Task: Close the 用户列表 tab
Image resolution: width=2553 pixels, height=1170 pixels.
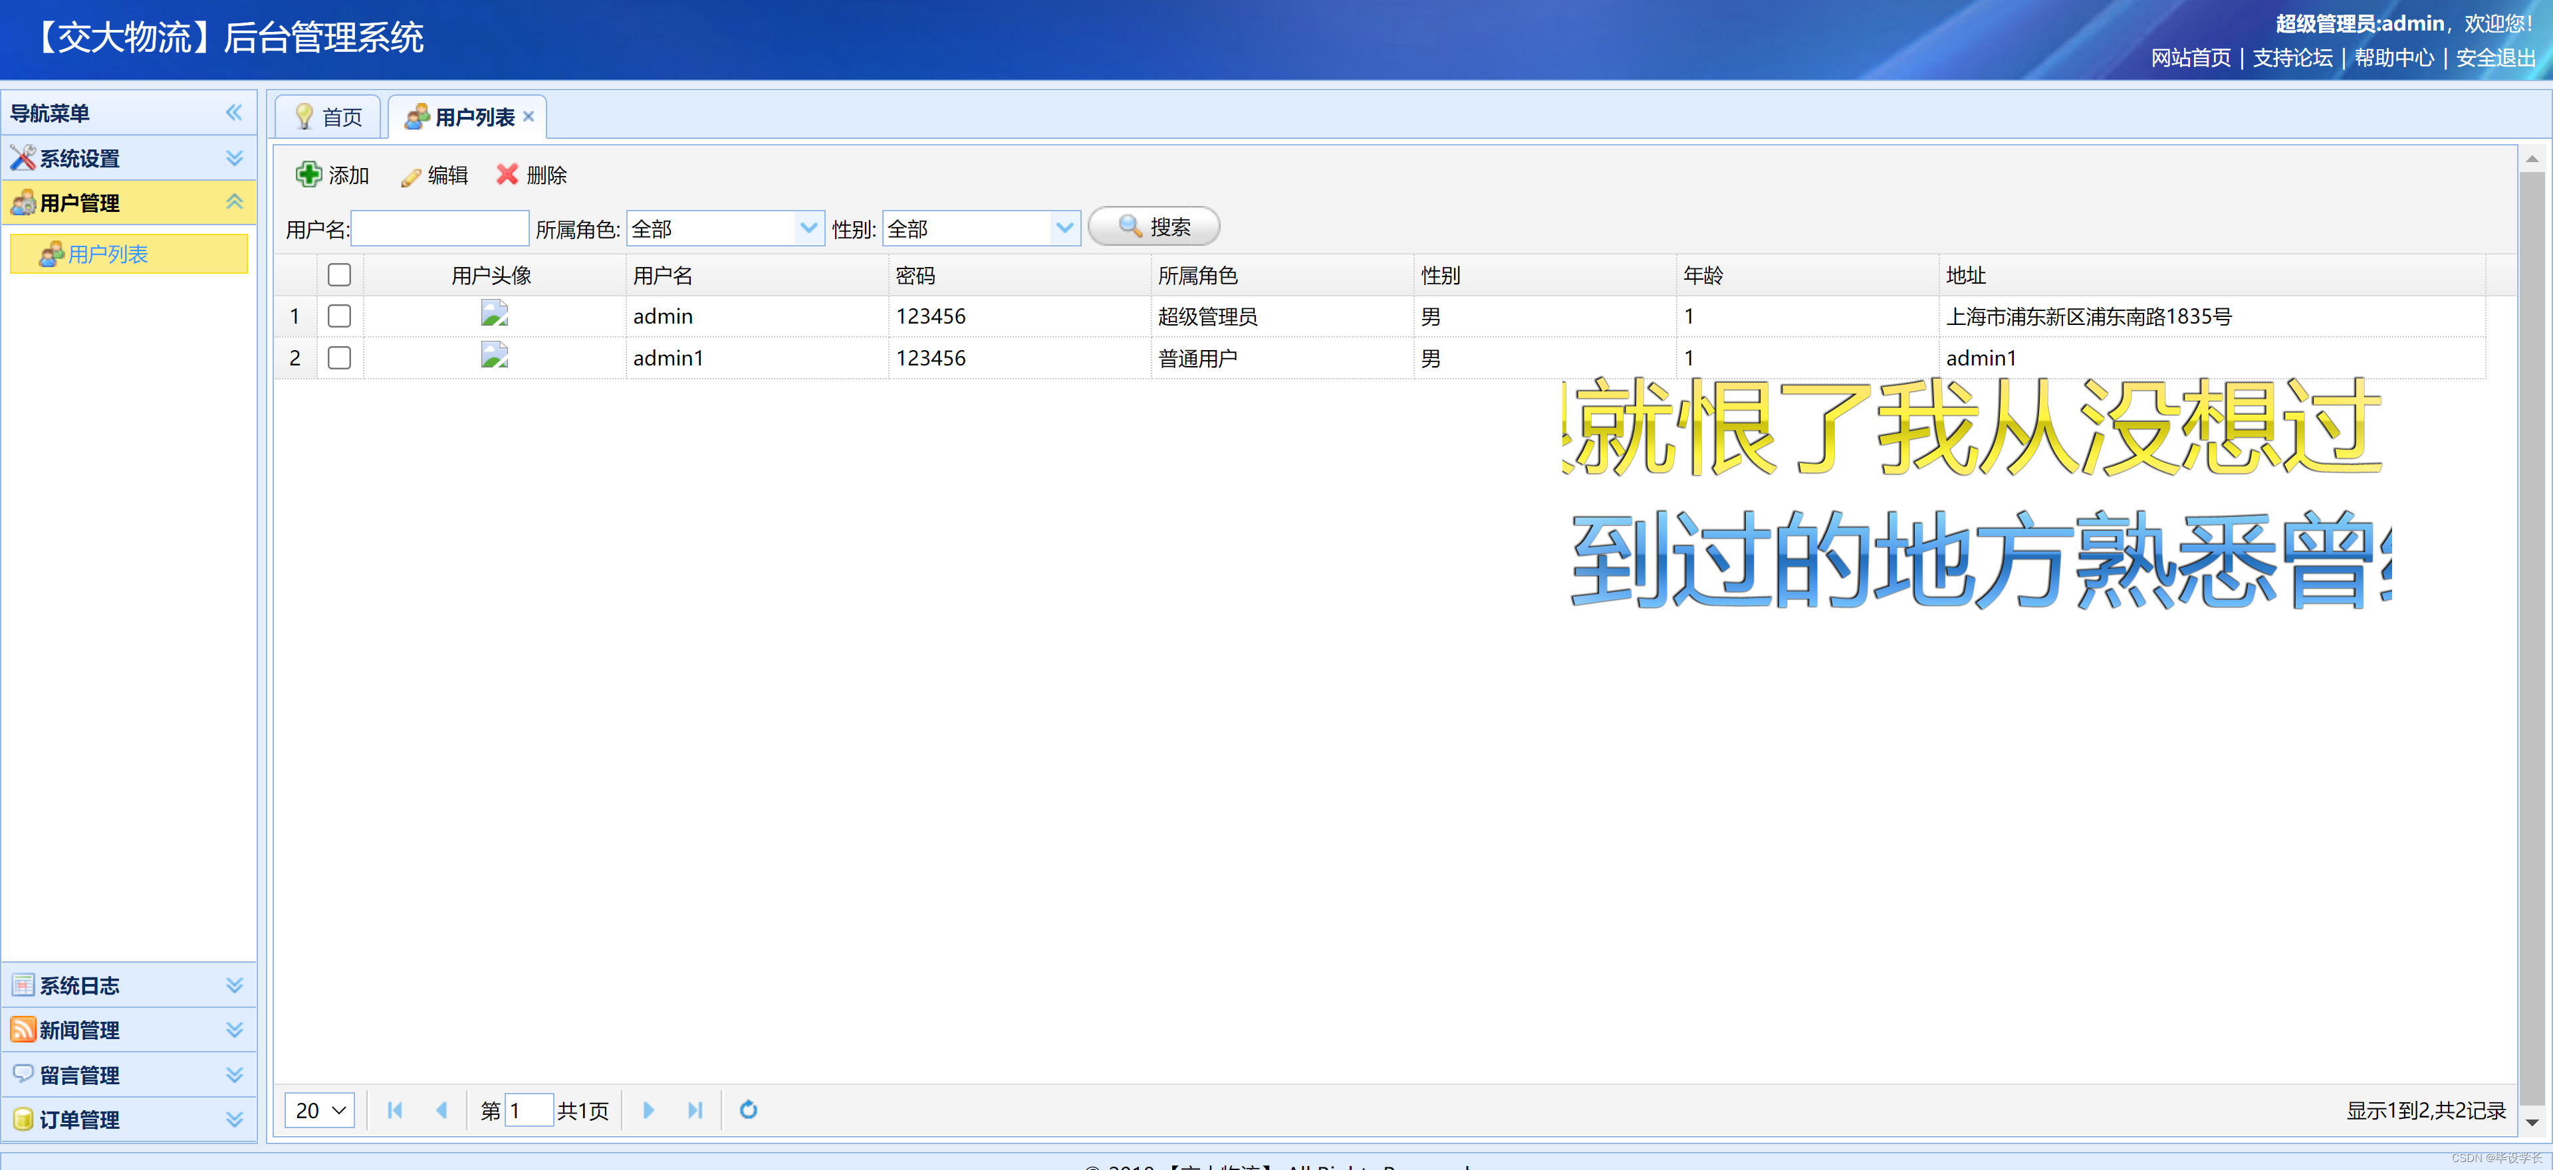Action: coord(529,116)
